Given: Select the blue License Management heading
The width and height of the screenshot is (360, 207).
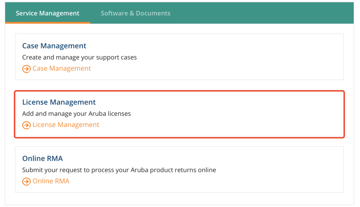Looking at the screenshot, I should (x=59, y=102).
